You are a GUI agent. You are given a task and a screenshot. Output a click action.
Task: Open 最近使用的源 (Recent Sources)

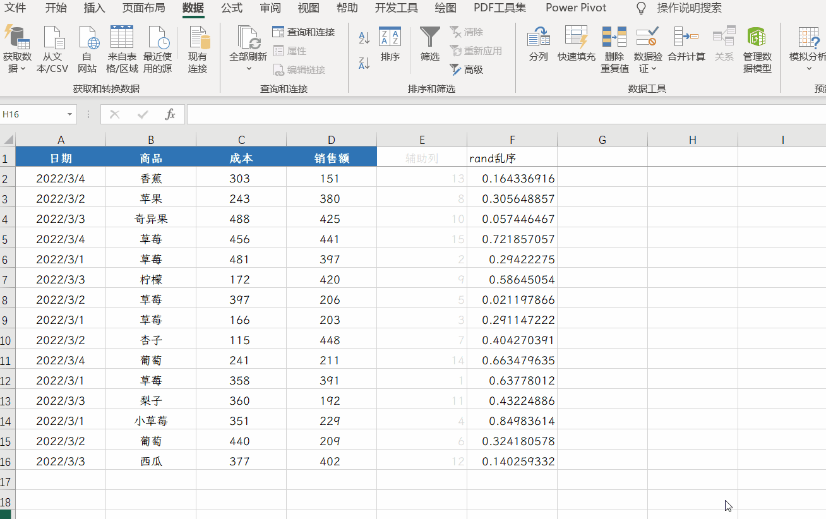point(157,50)
